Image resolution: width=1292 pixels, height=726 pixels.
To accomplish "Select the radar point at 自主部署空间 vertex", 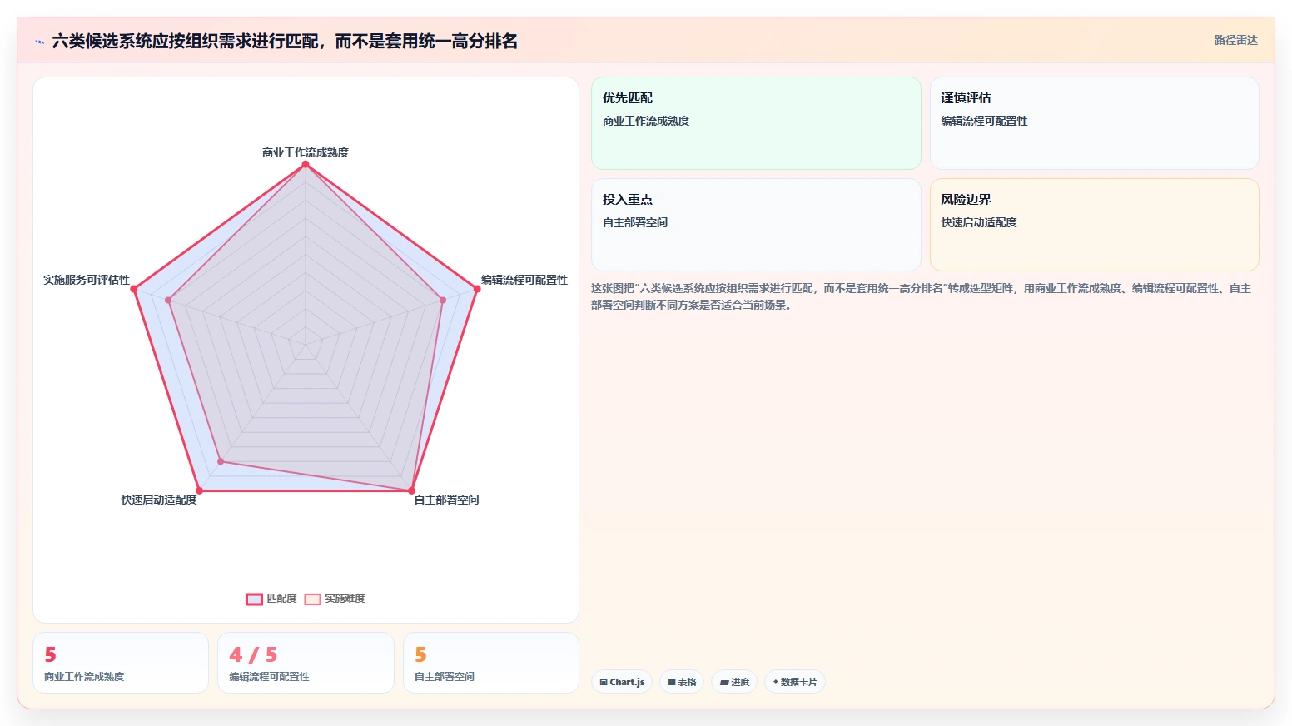I will [411, 490].
